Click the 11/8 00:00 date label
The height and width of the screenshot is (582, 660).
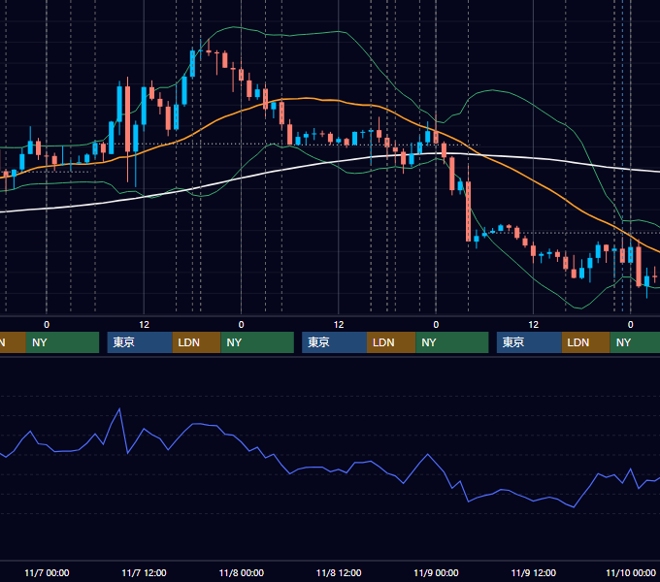click(x=241, y=573)
